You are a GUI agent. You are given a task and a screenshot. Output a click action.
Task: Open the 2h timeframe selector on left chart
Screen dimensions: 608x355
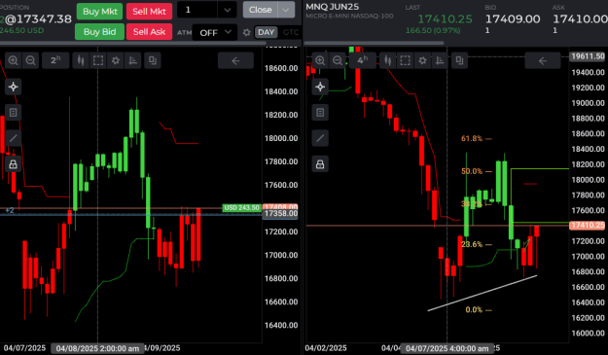pos(55,60)
